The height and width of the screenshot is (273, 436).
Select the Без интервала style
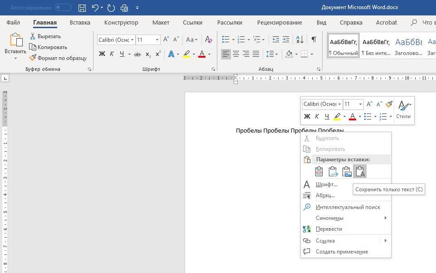376,46
